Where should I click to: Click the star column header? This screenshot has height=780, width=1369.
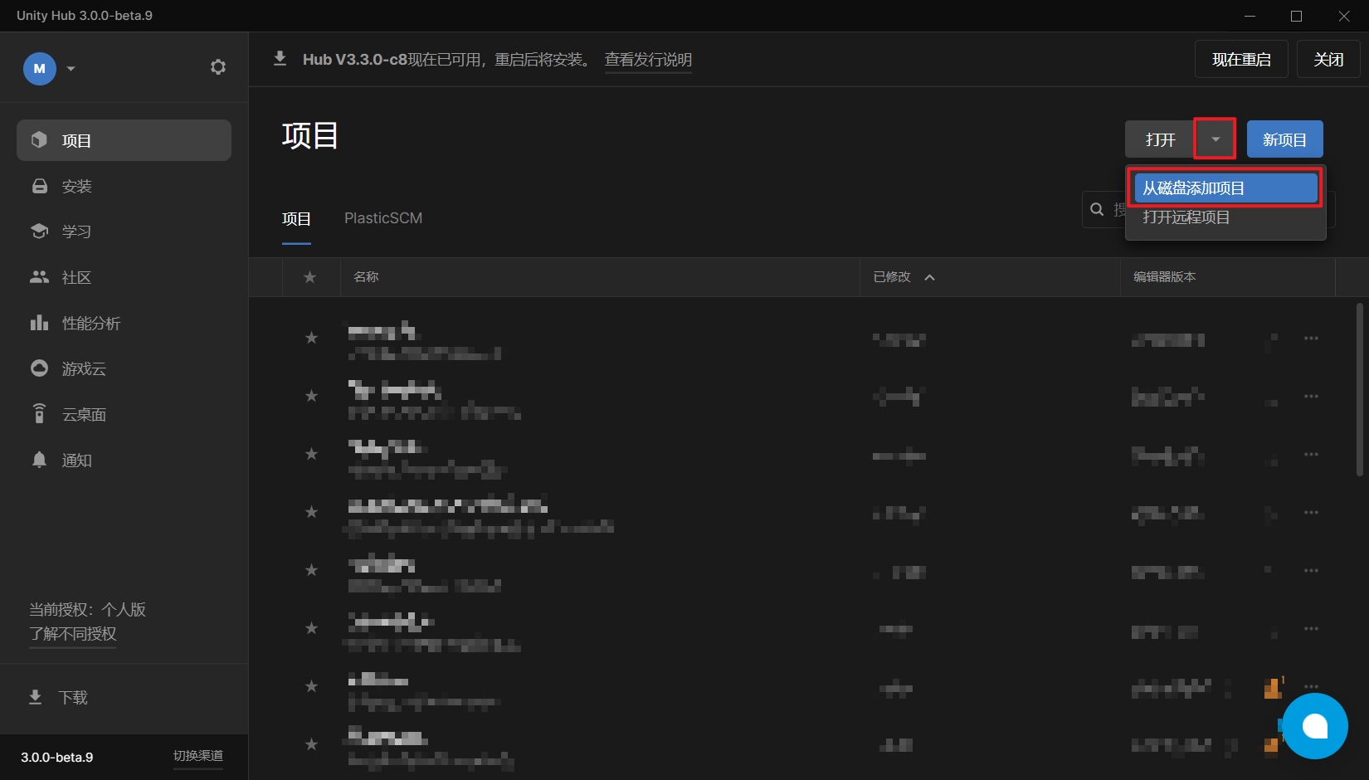tap(310, 277)
